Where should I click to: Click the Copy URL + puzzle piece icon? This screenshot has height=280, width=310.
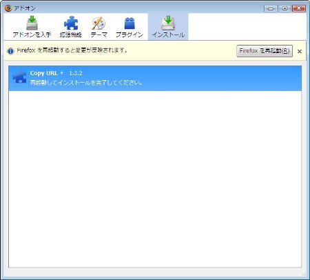pyautogui.click(x=19, y=77)
